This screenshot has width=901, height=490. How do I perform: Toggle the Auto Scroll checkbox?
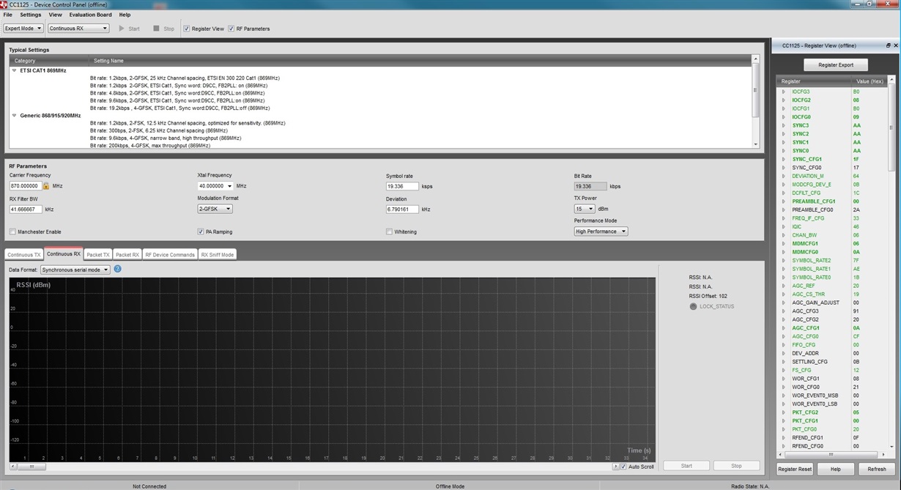623,467
